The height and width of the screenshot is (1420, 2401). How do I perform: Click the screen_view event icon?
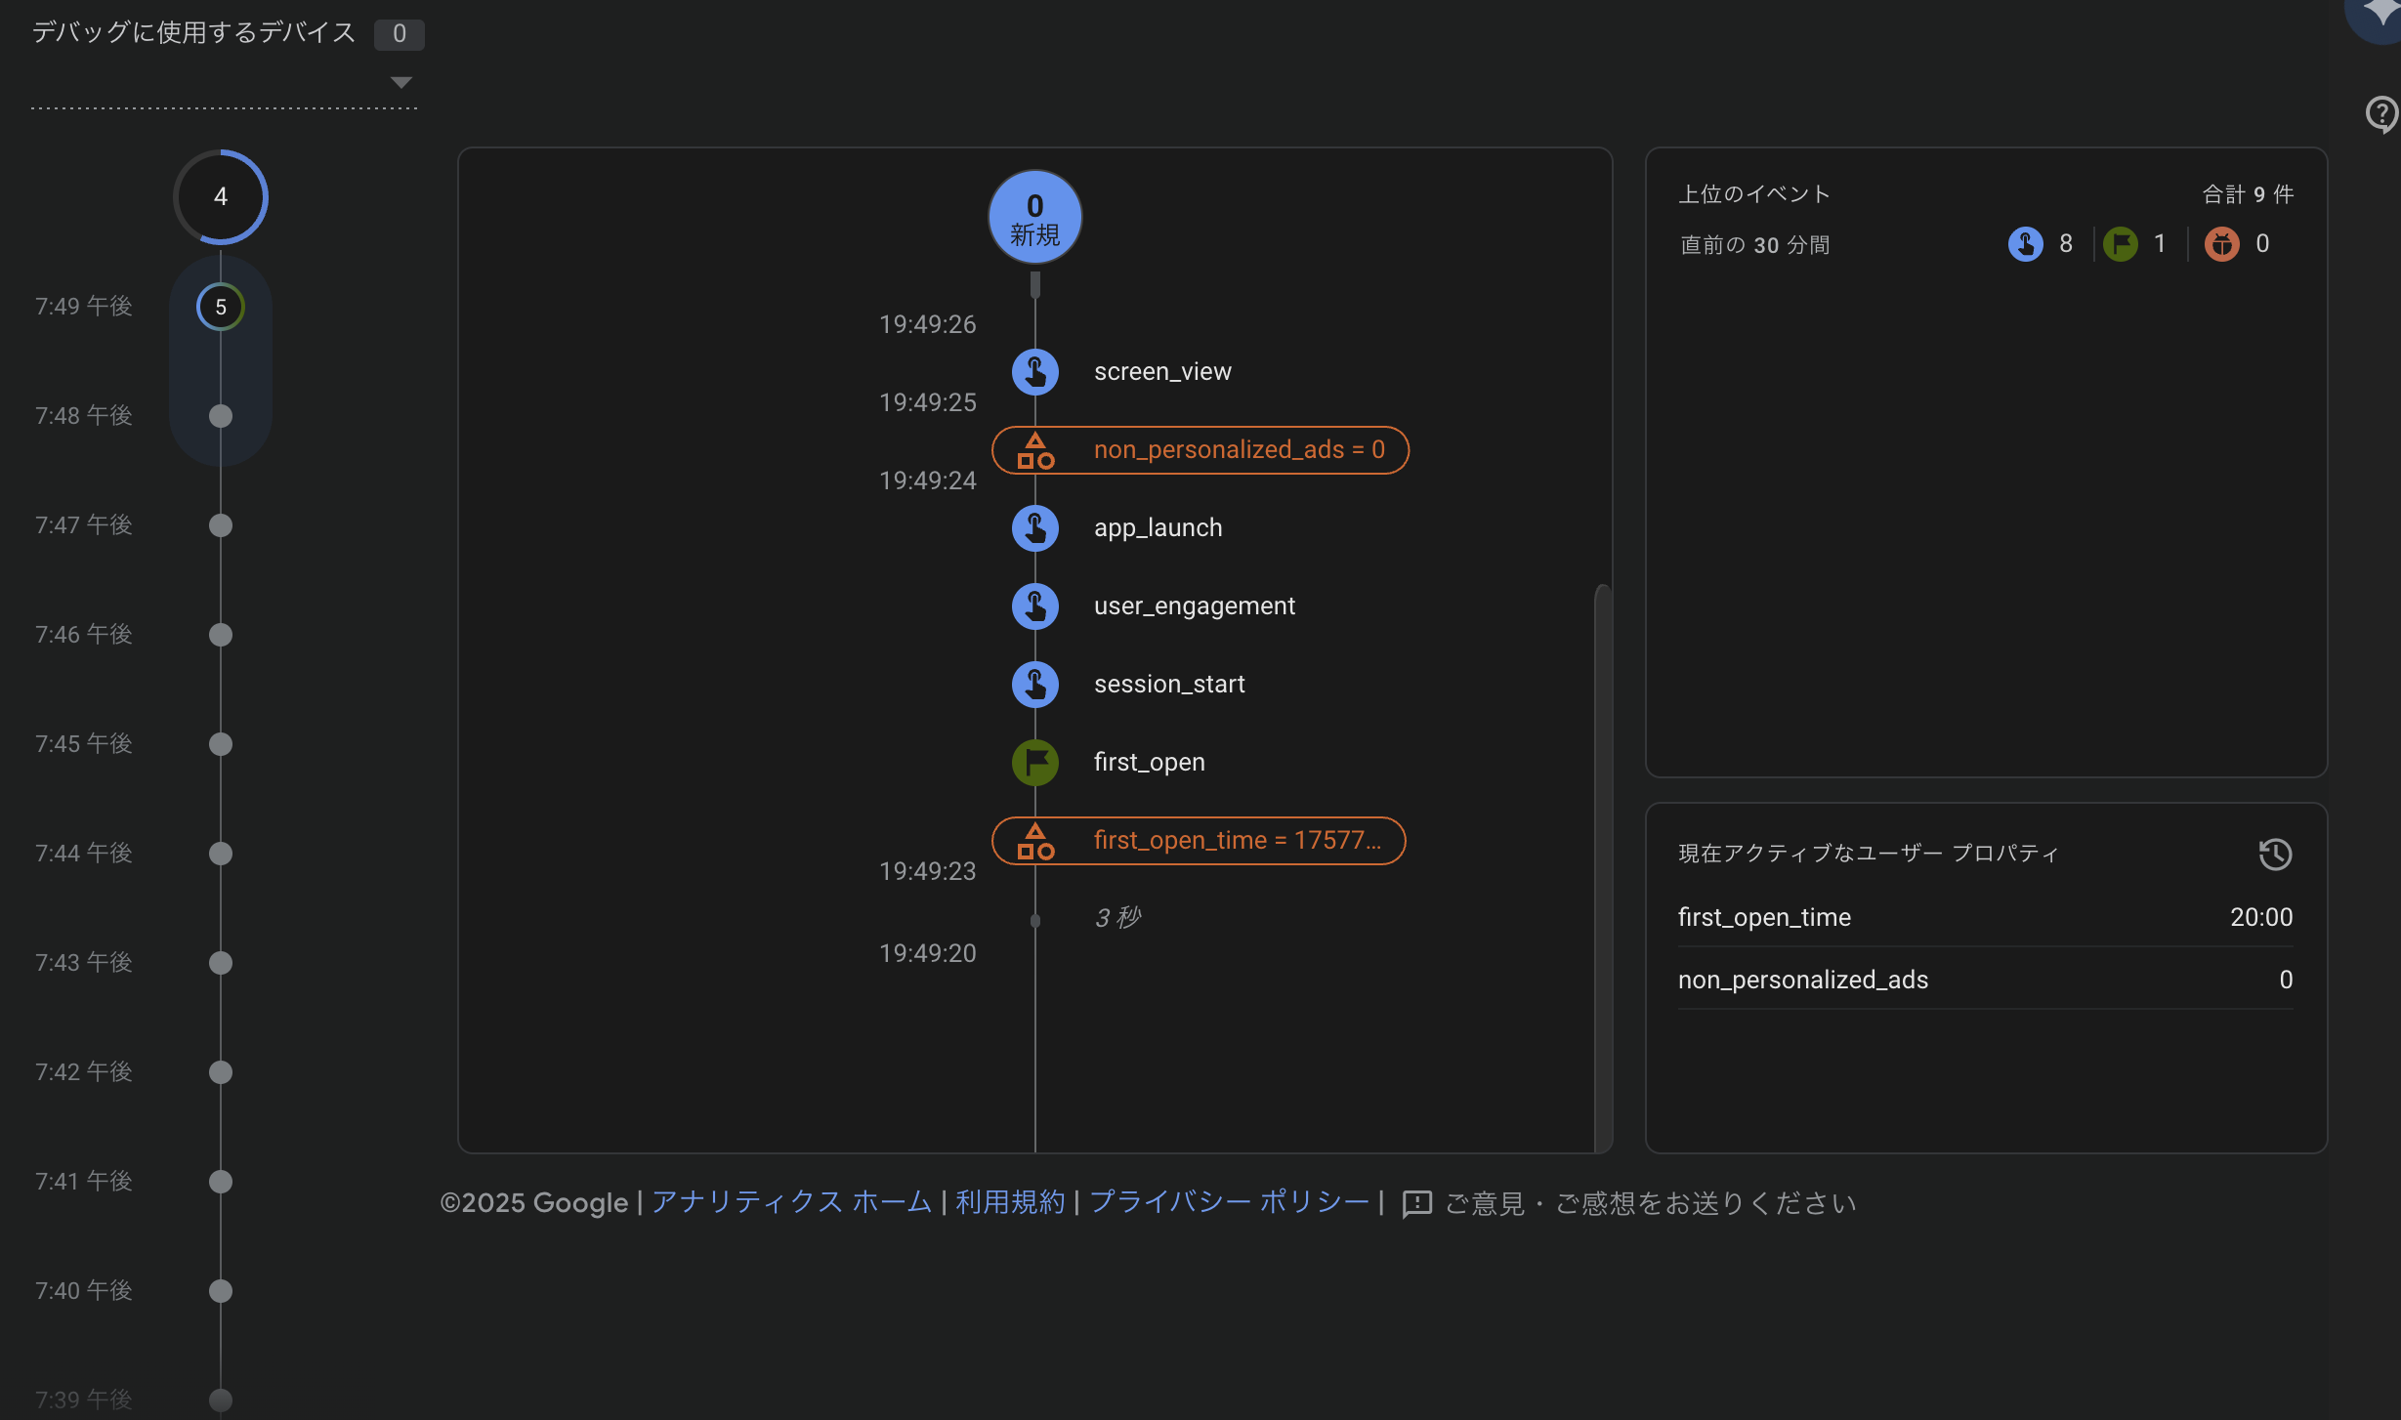pos(1035,372)
